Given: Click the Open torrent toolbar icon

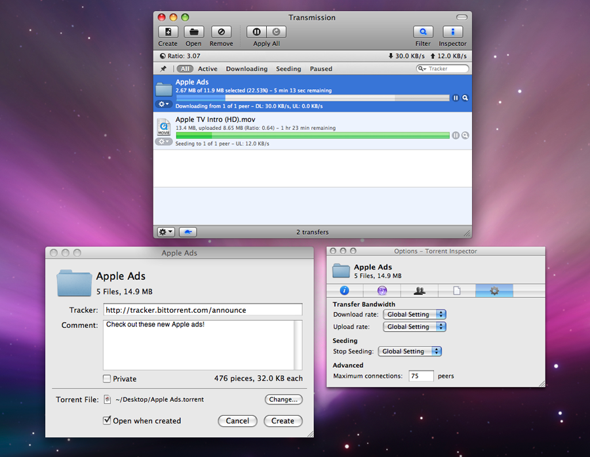Looking at the screenshot, I should pos(194,32).
